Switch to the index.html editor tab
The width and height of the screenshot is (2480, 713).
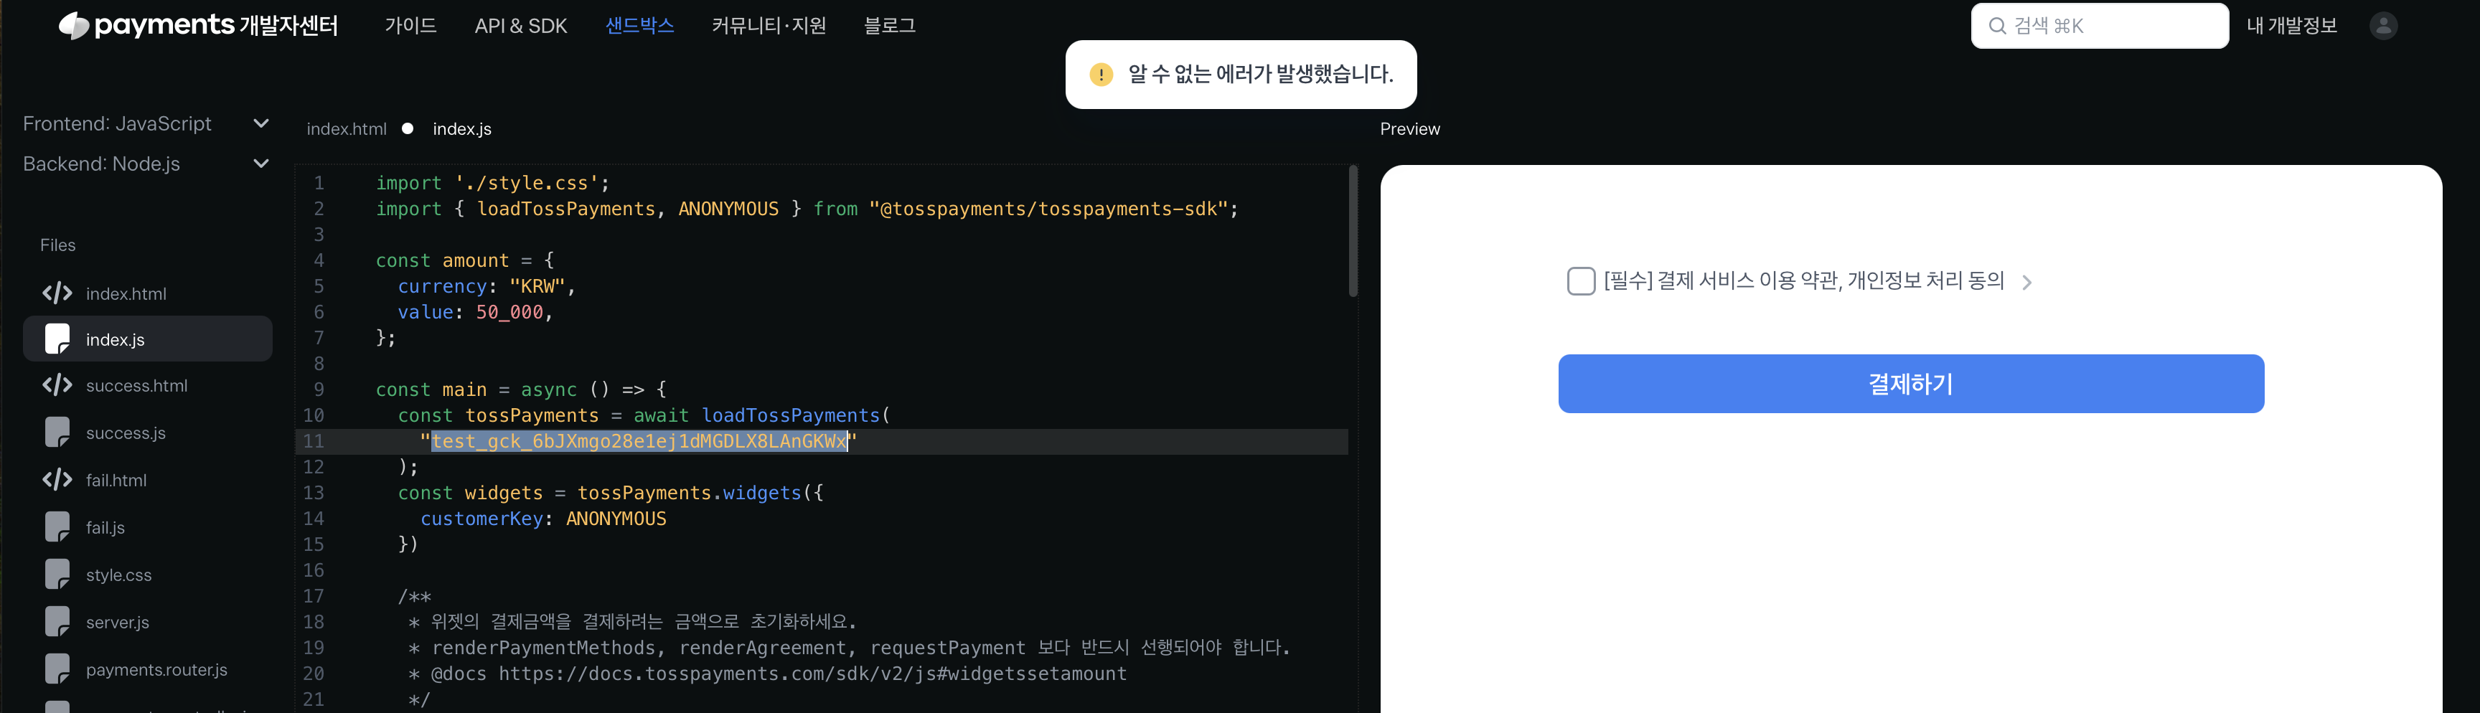coord(347,129)
